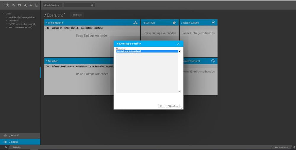The image size is (296, 150).
Task: Click the round icon at the bottom-right corner
Action: pyautogui.click(x=294, y=147)
